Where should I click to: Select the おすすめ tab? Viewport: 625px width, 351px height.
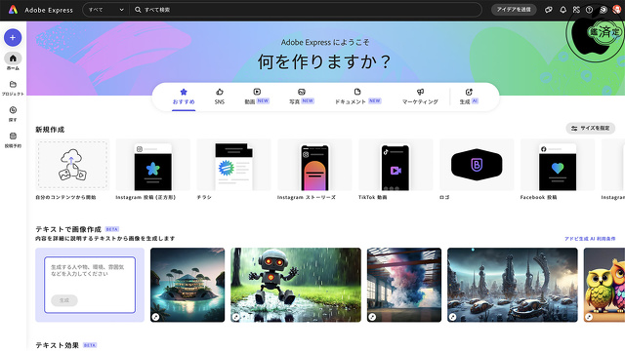pos(184,97)
